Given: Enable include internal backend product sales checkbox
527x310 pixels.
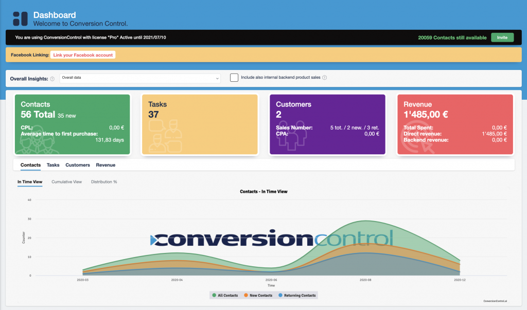Looking at the screenshot, I should [x=234, y=78].
